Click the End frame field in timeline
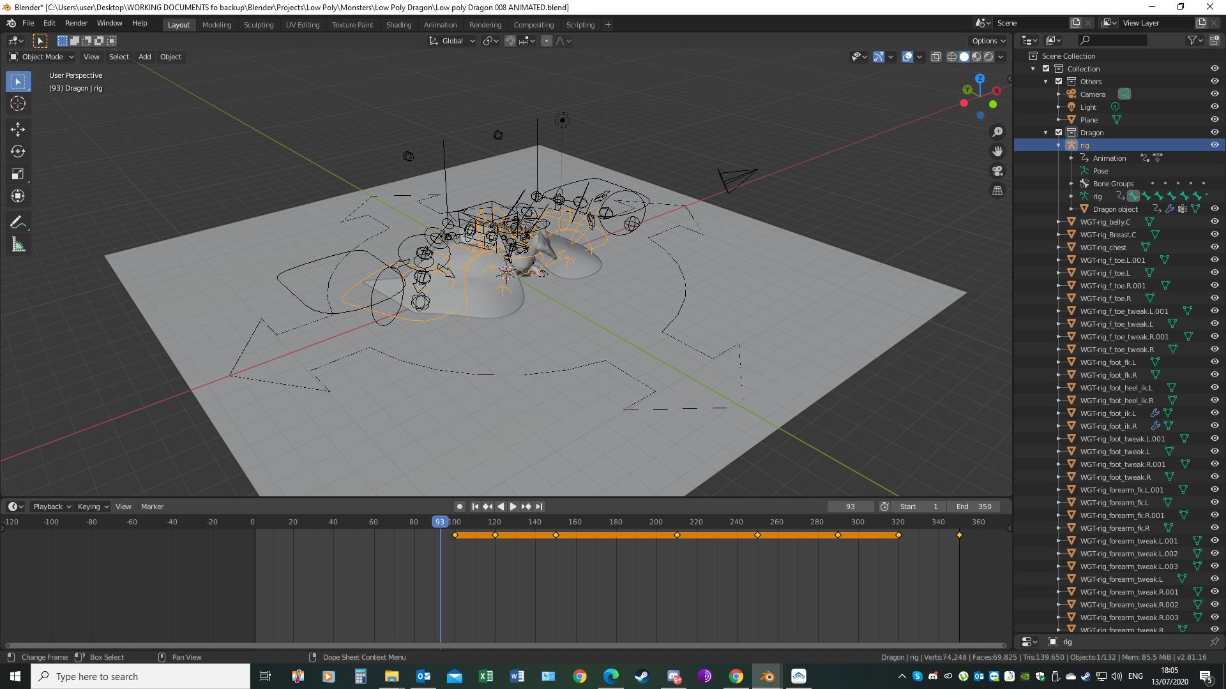Image resolution: width=1226 pixels, height=689 pixels. click(974, 507)
